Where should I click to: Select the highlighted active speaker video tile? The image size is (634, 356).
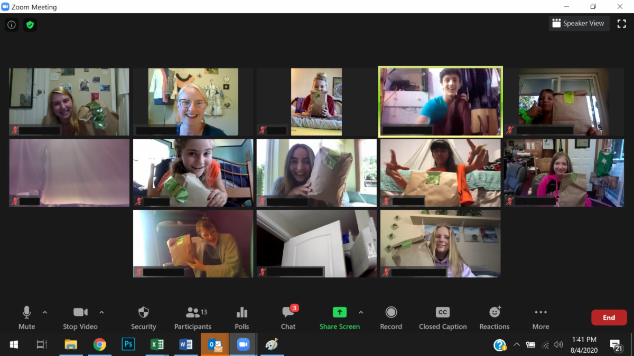click(440, 102)
